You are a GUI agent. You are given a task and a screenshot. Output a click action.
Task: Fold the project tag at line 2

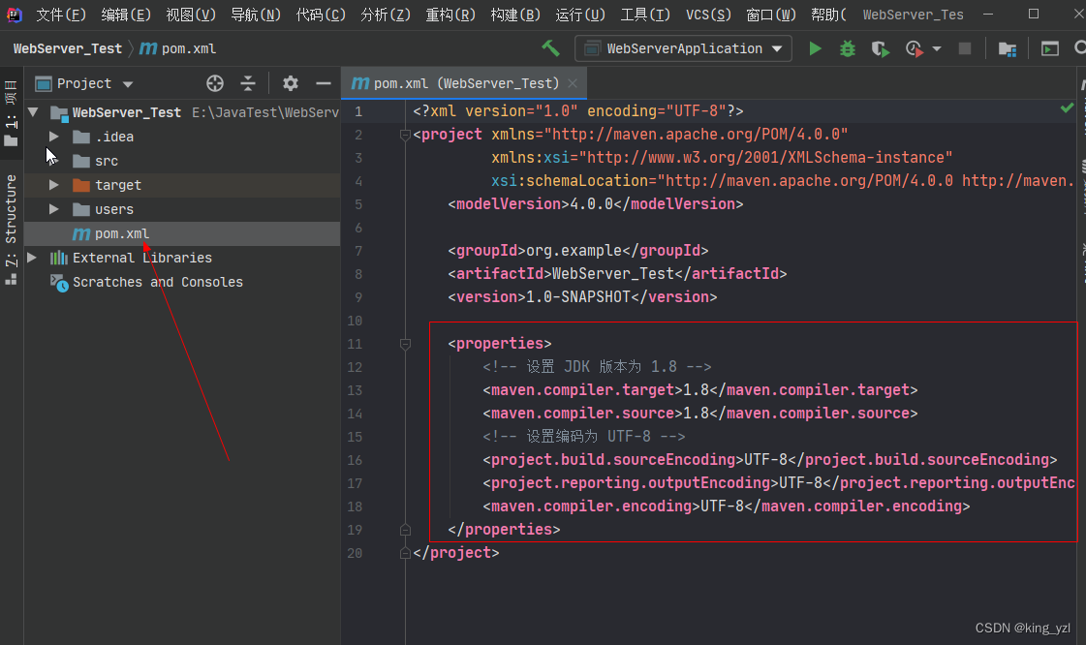[406, 135]
